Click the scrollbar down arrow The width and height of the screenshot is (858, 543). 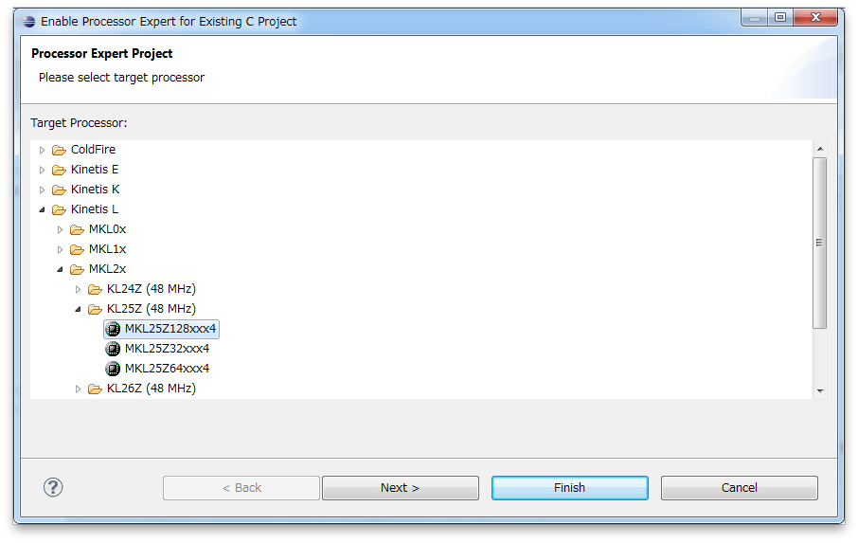click(820, 390)
